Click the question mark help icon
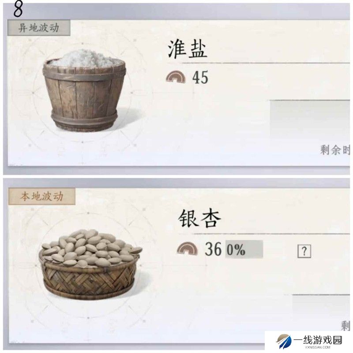This screenshot has height=353, width=353. click(304, 251)
